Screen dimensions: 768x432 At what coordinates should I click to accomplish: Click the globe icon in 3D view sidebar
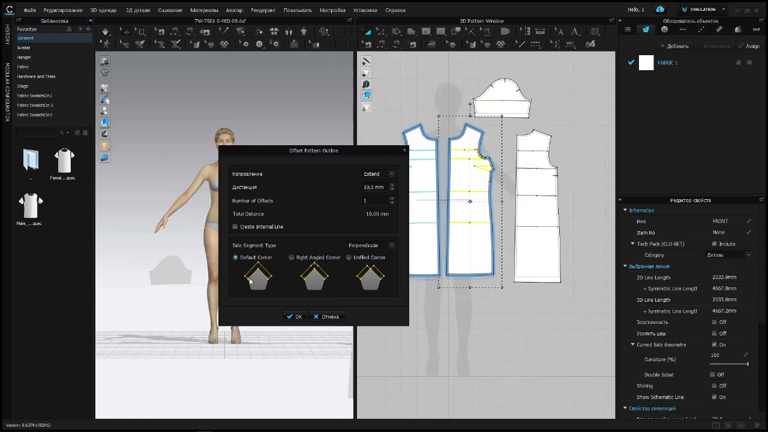104,158
